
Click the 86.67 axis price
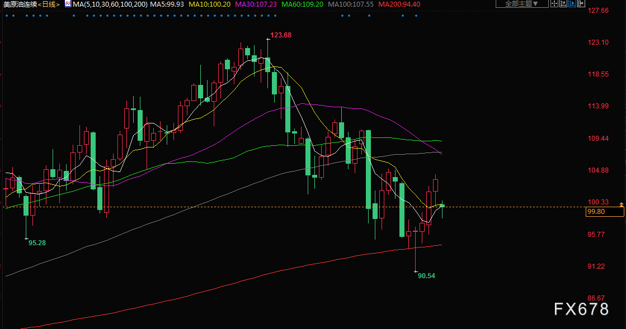596,298
